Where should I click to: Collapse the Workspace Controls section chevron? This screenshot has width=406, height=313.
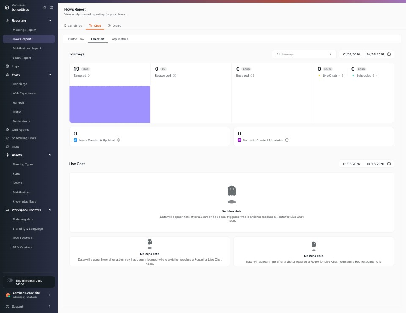click(50, 210)
